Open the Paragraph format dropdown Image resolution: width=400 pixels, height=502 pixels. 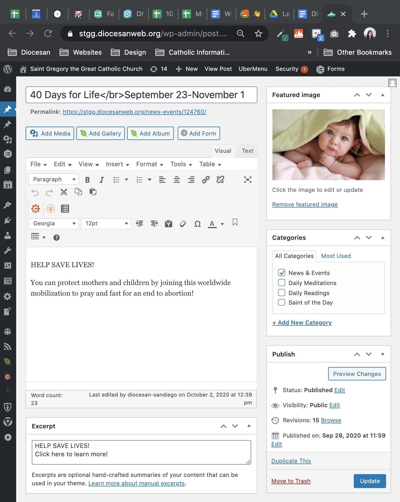coord(54,179)
